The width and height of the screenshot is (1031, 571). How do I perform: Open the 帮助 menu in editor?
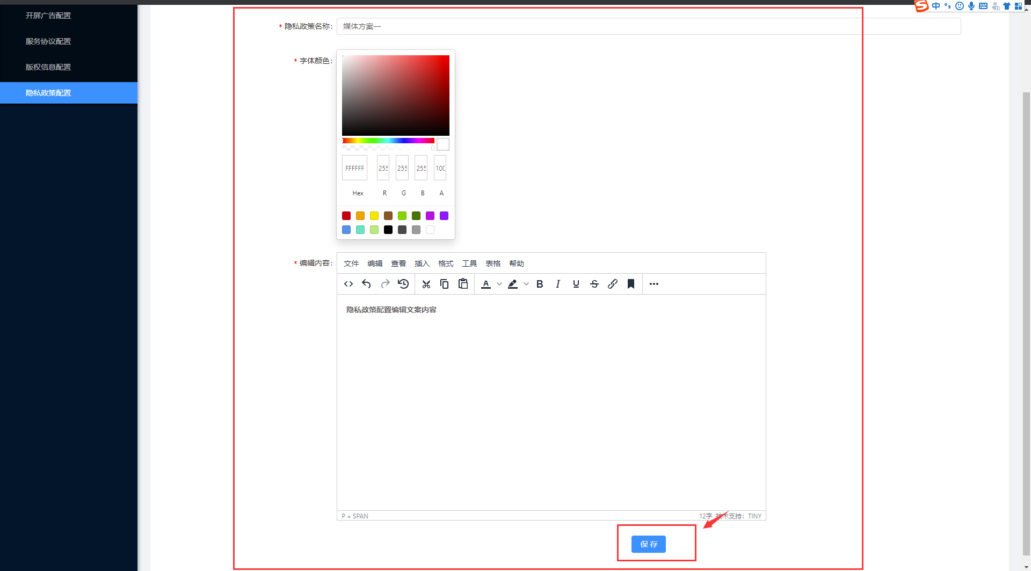(517, 263)
